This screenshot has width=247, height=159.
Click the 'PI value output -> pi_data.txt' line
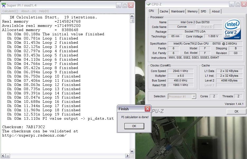tap(60, 119)
